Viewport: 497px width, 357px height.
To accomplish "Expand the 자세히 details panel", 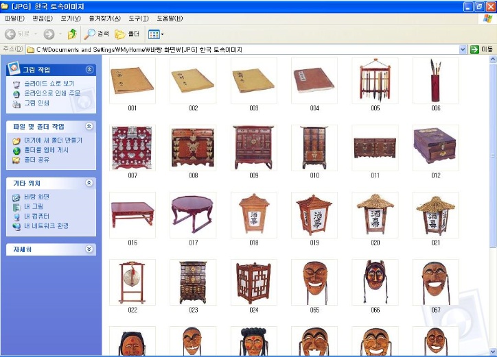I will click(x=89, y=249).
